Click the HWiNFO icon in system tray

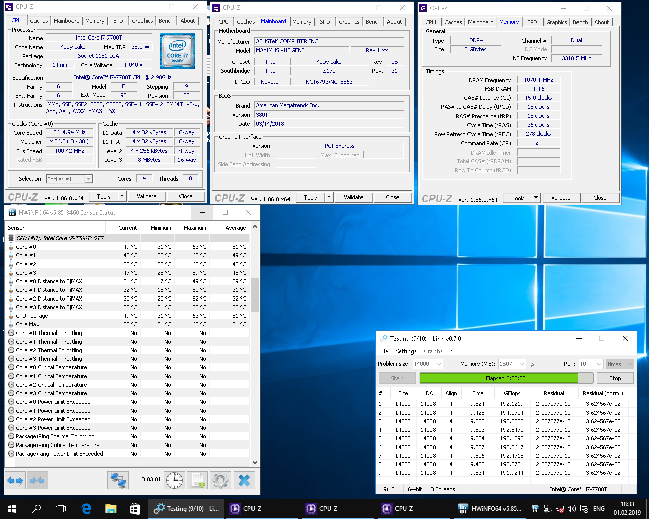[535, 509]
